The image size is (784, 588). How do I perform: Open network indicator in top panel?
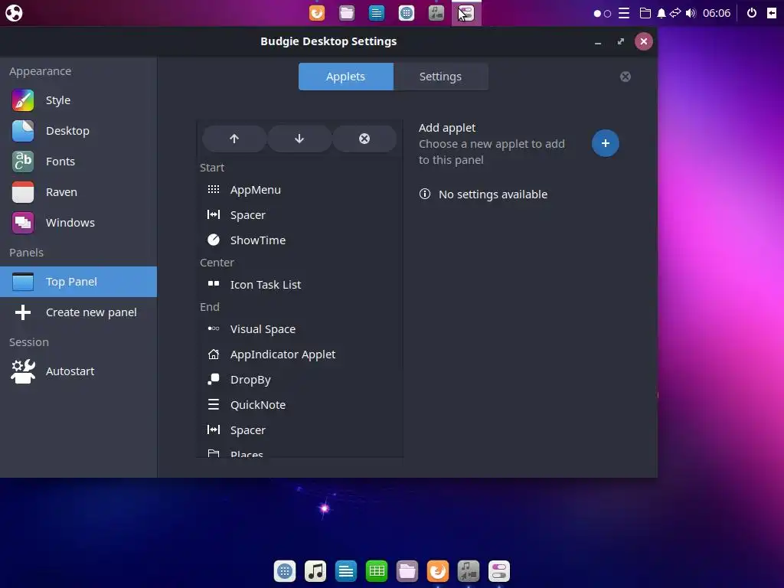[675, 12]
